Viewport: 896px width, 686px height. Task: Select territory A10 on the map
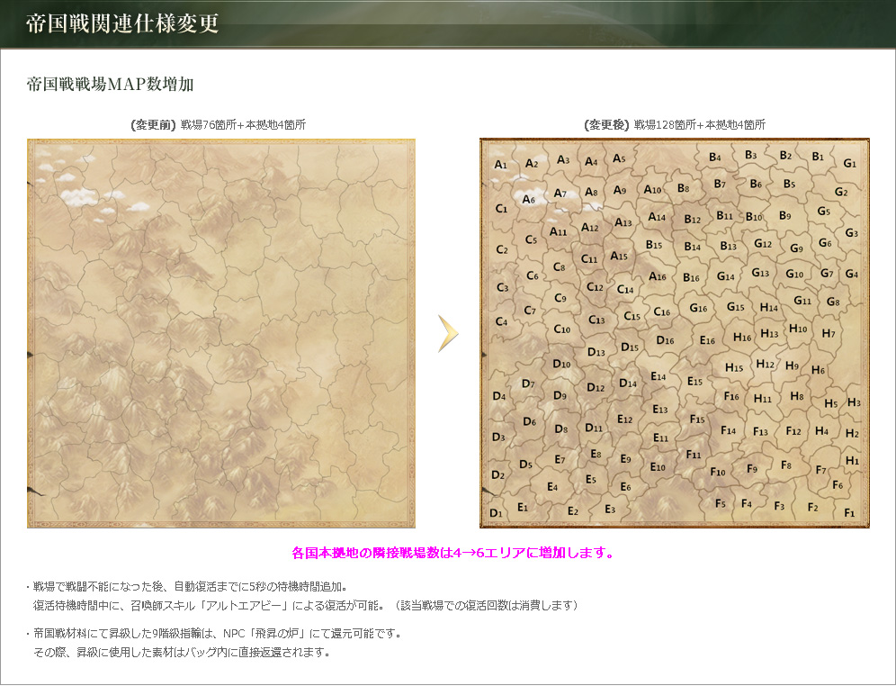pos(652,189)
